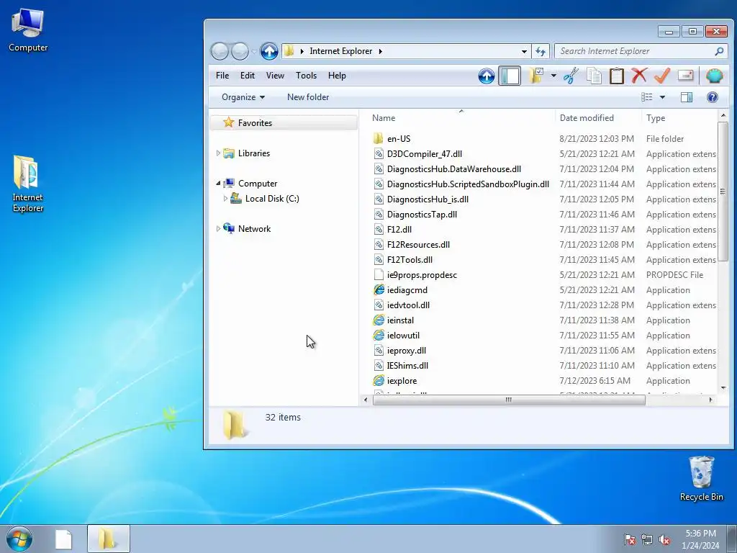Click the Back navigation arrow
This screenshot has height=553, width=737.
220,51
